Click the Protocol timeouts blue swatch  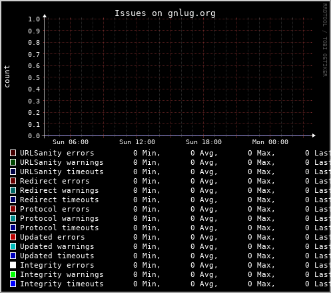[x=13, y=228]
